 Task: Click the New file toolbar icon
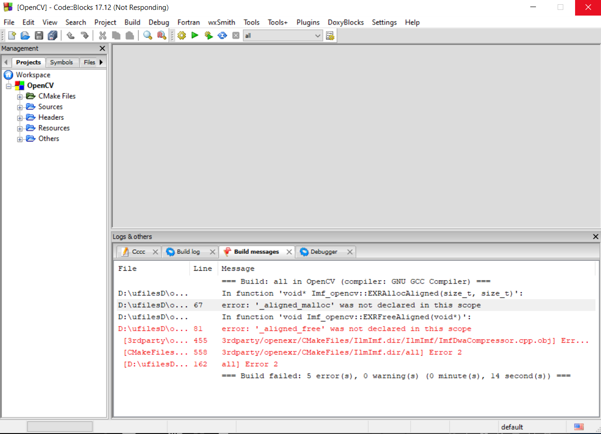(x=12, y=35)
